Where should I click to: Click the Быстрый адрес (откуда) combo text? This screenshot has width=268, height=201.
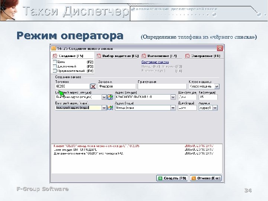pyautogui.click(x=79, y=97)
